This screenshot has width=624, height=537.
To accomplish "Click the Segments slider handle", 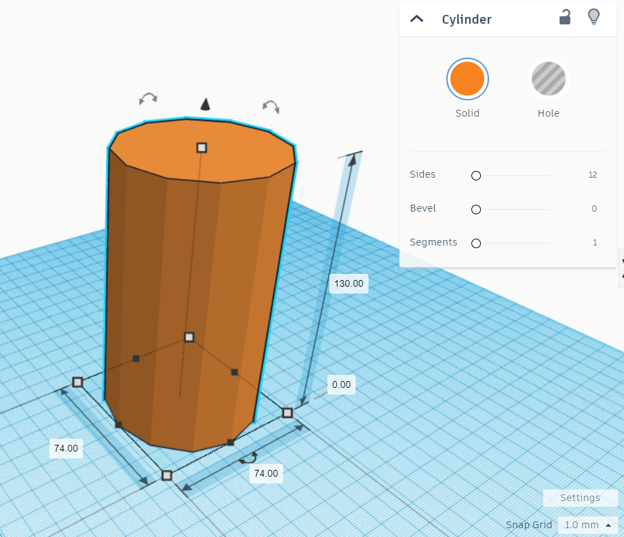I will (476, 243).
